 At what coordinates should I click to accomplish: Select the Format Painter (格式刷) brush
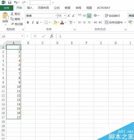[12, 24]
